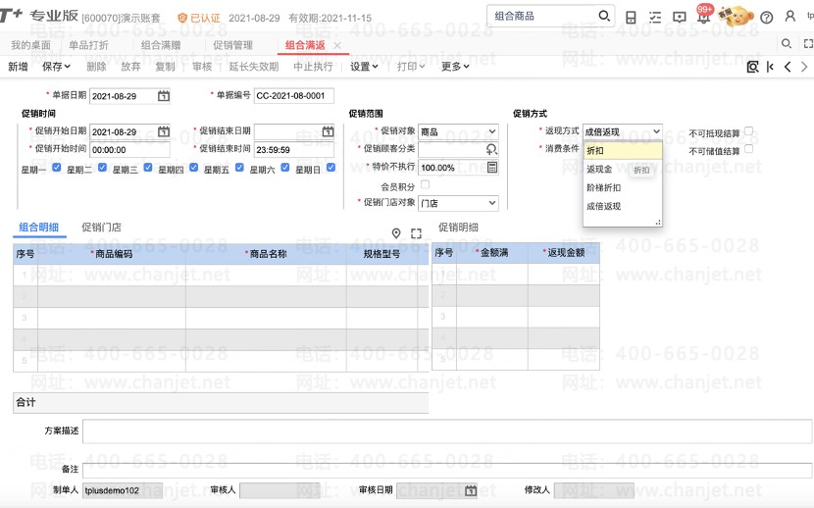Click calculator icon beside 特价不执行
This screenshot has height=508, width=814.
[x=492, y=167]
